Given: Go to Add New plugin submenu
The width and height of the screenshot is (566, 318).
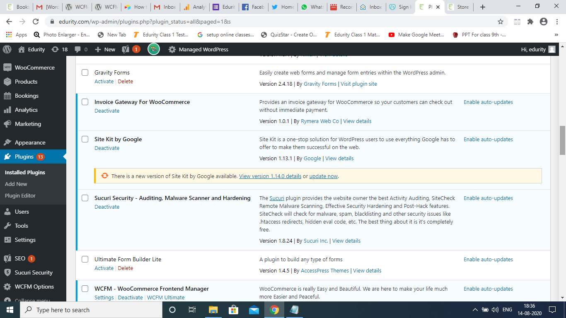Looking at the screenshot, I should [x=16, y=184].
